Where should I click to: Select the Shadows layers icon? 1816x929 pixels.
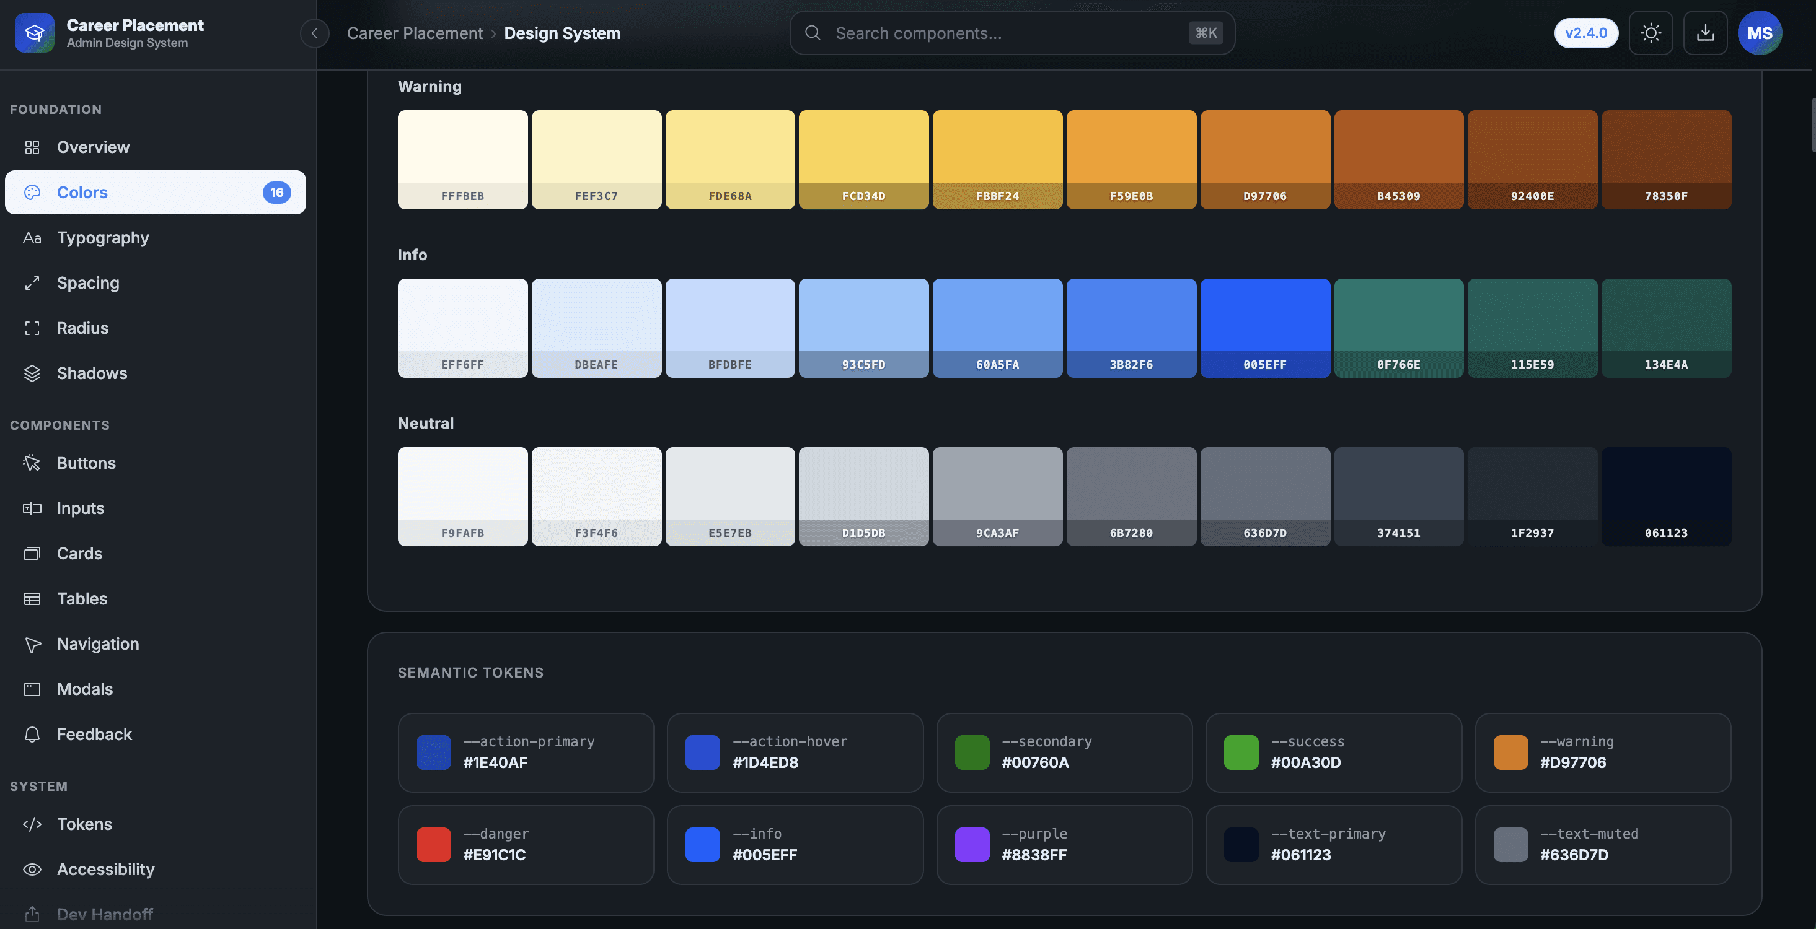pyautogui.click(x=32, y=373)
